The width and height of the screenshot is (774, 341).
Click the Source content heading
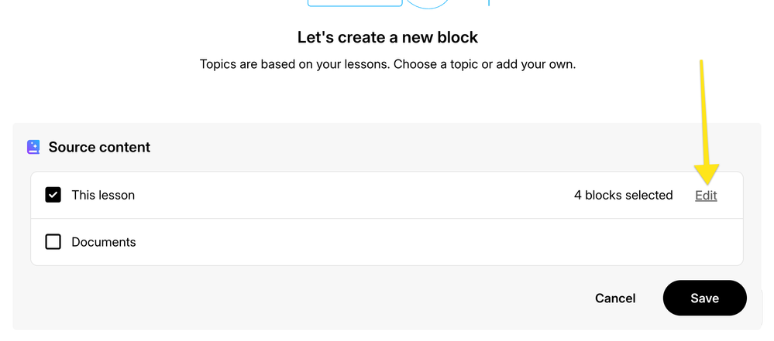(99, 147)
